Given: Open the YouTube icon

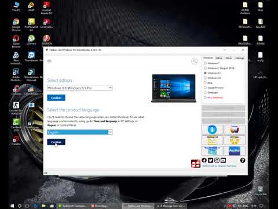Looking at the screenshot, I should (223, 160).
